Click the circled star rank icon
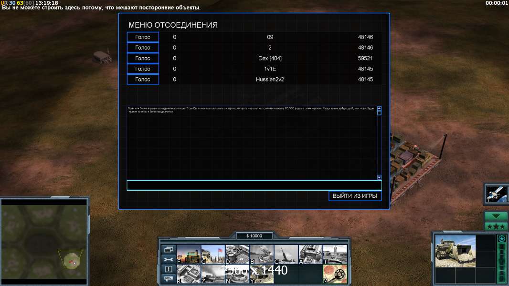509x286 pixels. pyautogui.click(x=501, y=239)
